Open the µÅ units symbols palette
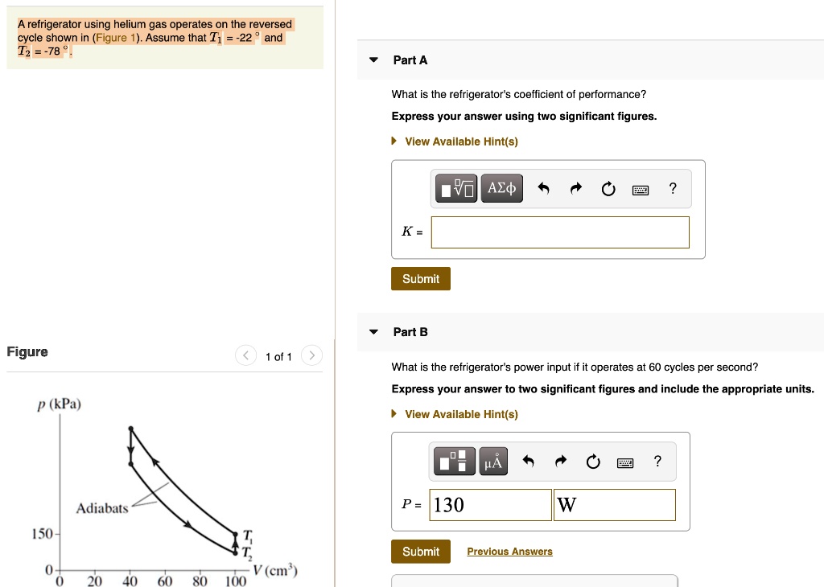Image resolution: width=824 pixels, height=587 pixels. 493,461
